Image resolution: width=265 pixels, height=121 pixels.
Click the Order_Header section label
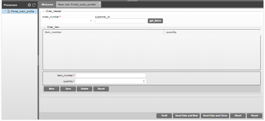pos(54,11)
